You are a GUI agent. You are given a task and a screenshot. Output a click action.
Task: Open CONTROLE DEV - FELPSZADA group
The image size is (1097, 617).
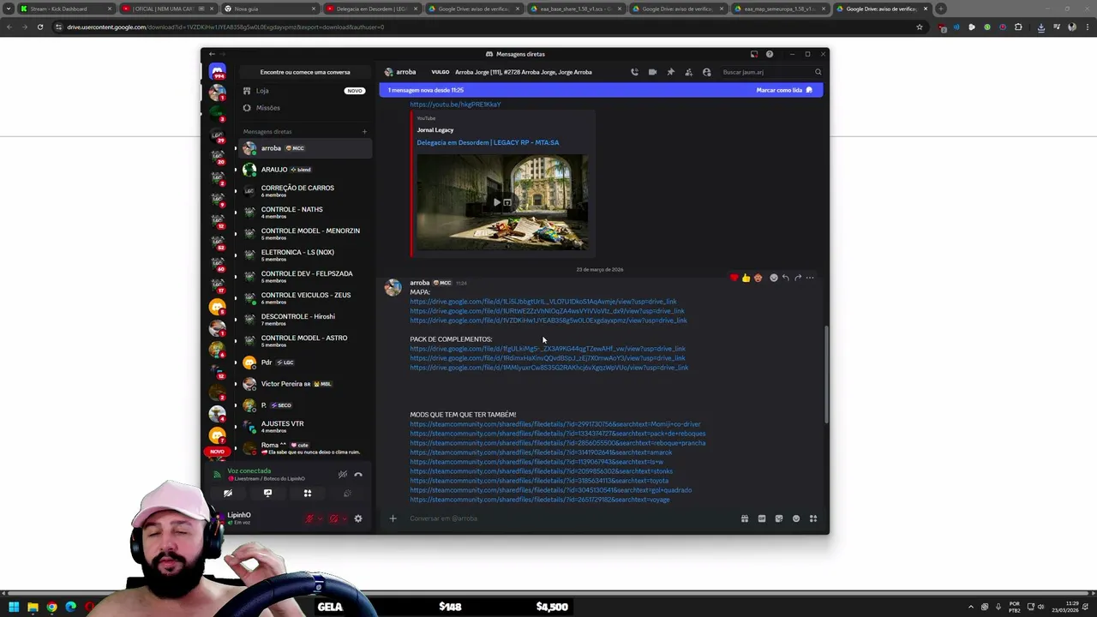point(305,277)
